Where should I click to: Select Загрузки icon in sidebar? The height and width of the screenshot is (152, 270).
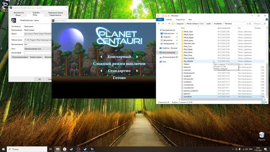[x=162, y=37]
